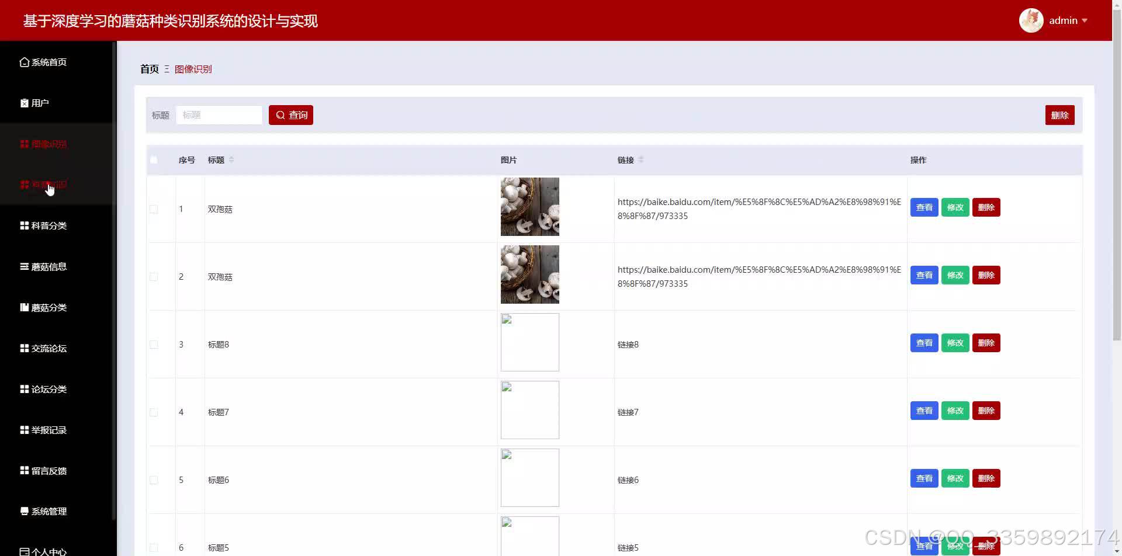Click 修改 for row 标题8
This screenshot has height=556, width=1122.
(x=955, y=343)
